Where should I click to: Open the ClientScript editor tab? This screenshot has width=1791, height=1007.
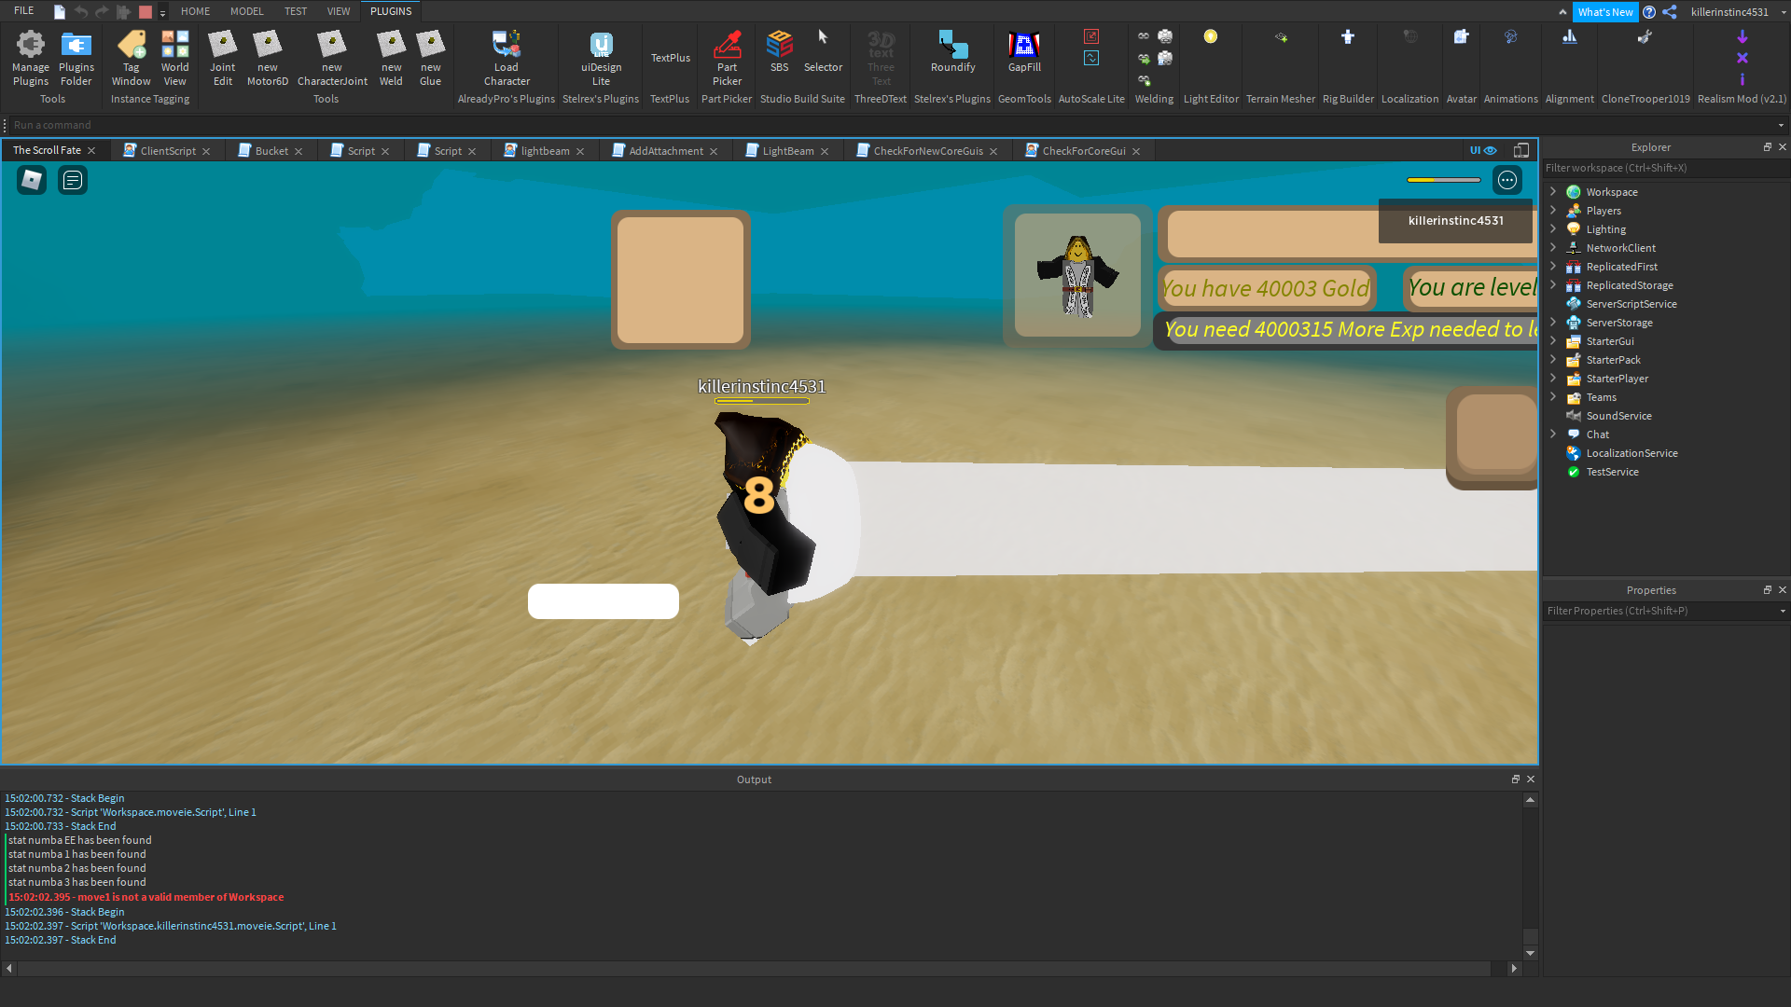tap(168, 150)
